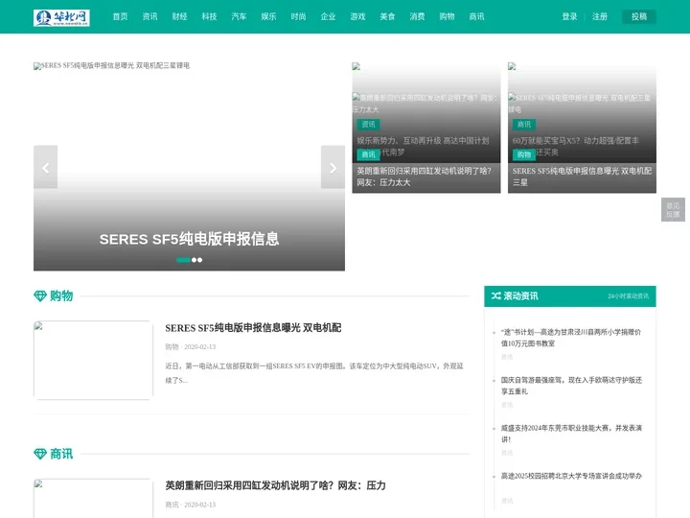Image resolution: width=690 pixels, height=518 pixels.
Task: Click the 滚动资讯 panel title
Action: (520, 296)
